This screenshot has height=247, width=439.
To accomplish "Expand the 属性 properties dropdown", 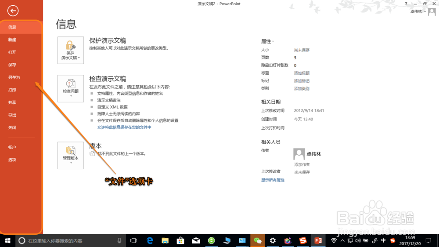I will coord(267,41).
